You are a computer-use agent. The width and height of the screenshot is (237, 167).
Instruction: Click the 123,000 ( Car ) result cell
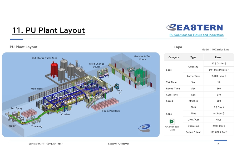(219, 132)
